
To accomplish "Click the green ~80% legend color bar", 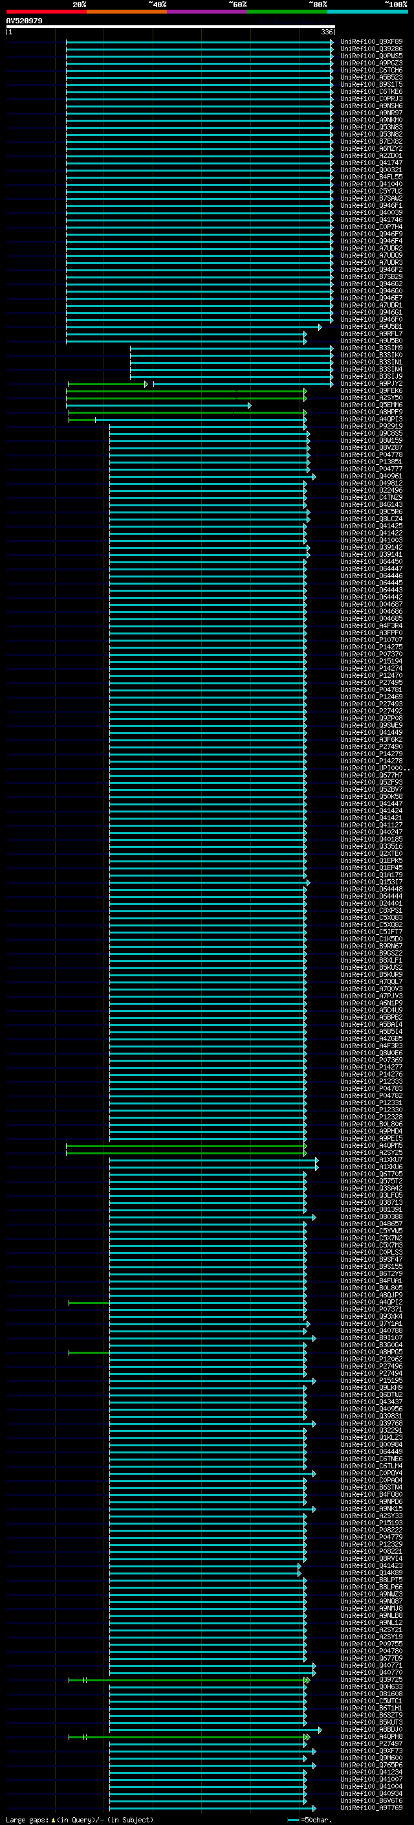I will [x=287, y=12].
